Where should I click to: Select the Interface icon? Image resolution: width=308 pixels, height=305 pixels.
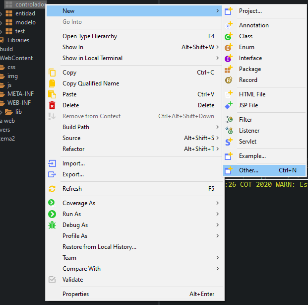pos(229,58)
